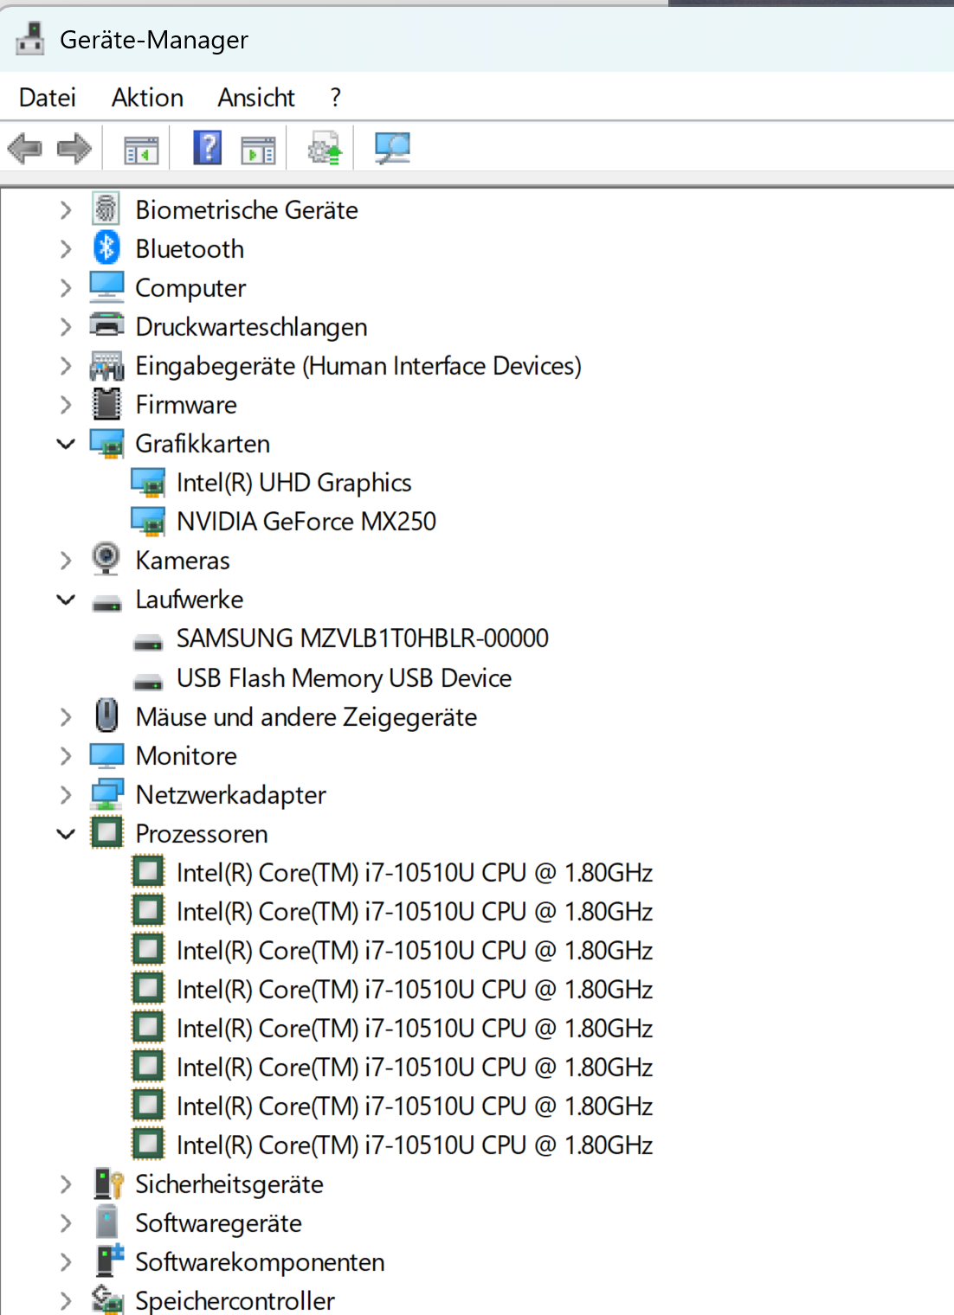Image resolution: width=954 pixels, height=1315 pixels.
Task: Select the Kameras label
Action: [x=183, y=561]
